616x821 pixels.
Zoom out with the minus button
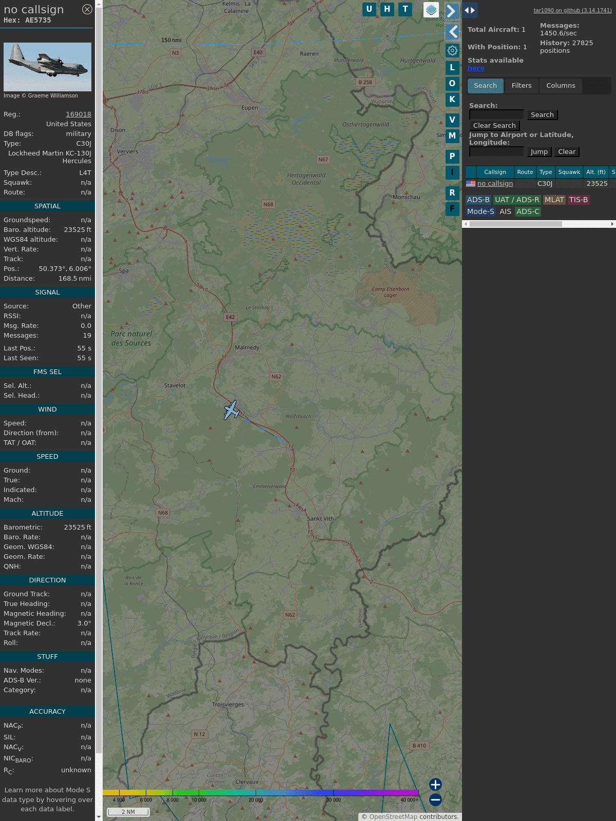coord(435,799)
